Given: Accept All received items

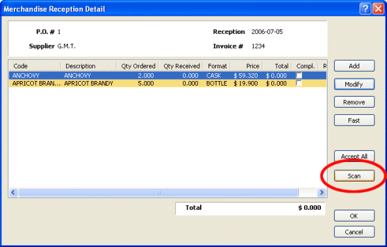Looking at the screenshot, I should [354, 156].
